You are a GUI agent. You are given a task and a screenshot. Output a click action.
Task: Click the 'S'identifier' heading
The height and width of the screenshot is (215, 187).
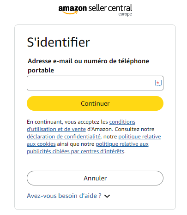(x=59, y=42)
